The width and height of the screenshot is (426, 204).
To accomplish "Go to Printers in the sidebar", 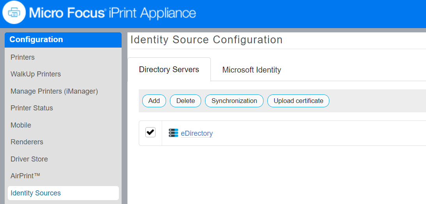I will coord(23,57).
